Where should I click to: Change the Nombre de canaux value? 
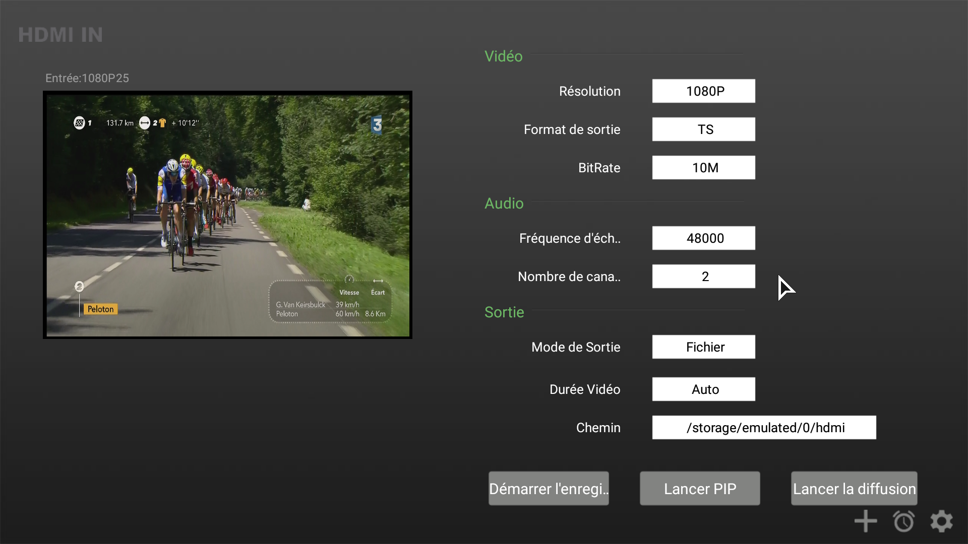tap(703, 277)
